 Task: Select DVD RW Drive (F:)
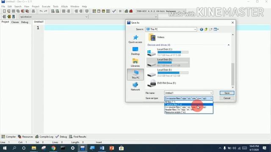click(162, 83)
